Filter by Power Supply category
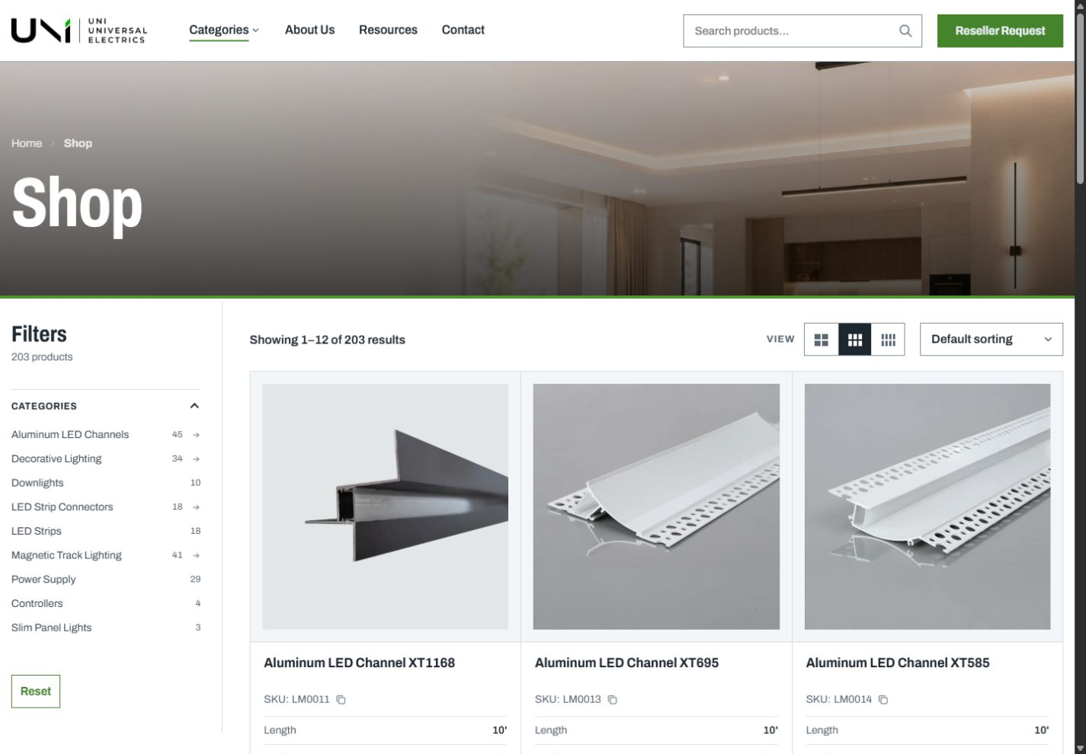The width and height of the screenshot is (1086, 754). (x=43, y=580)
